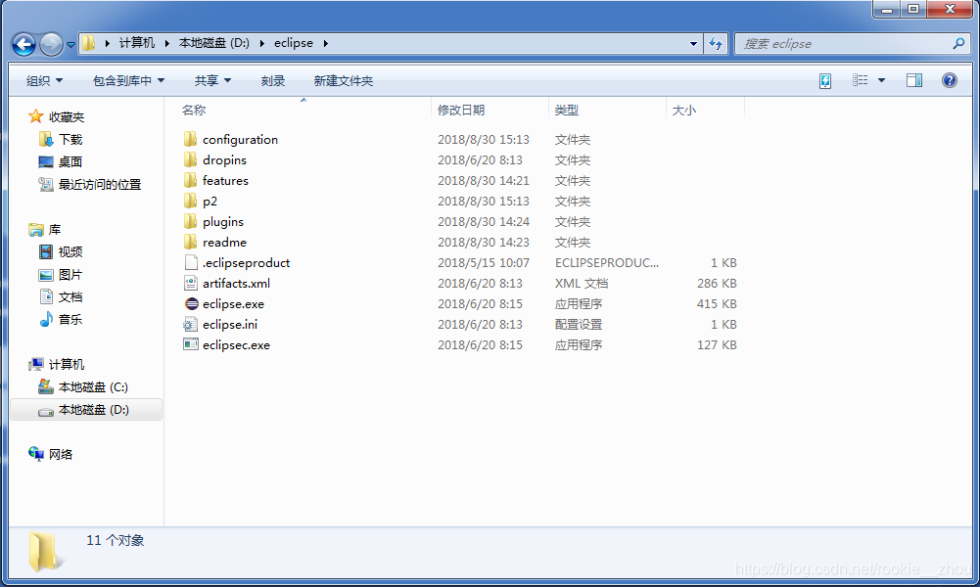
Task: Click eclipse in the address breadcrumb
Action: click(x=293, y=43)
